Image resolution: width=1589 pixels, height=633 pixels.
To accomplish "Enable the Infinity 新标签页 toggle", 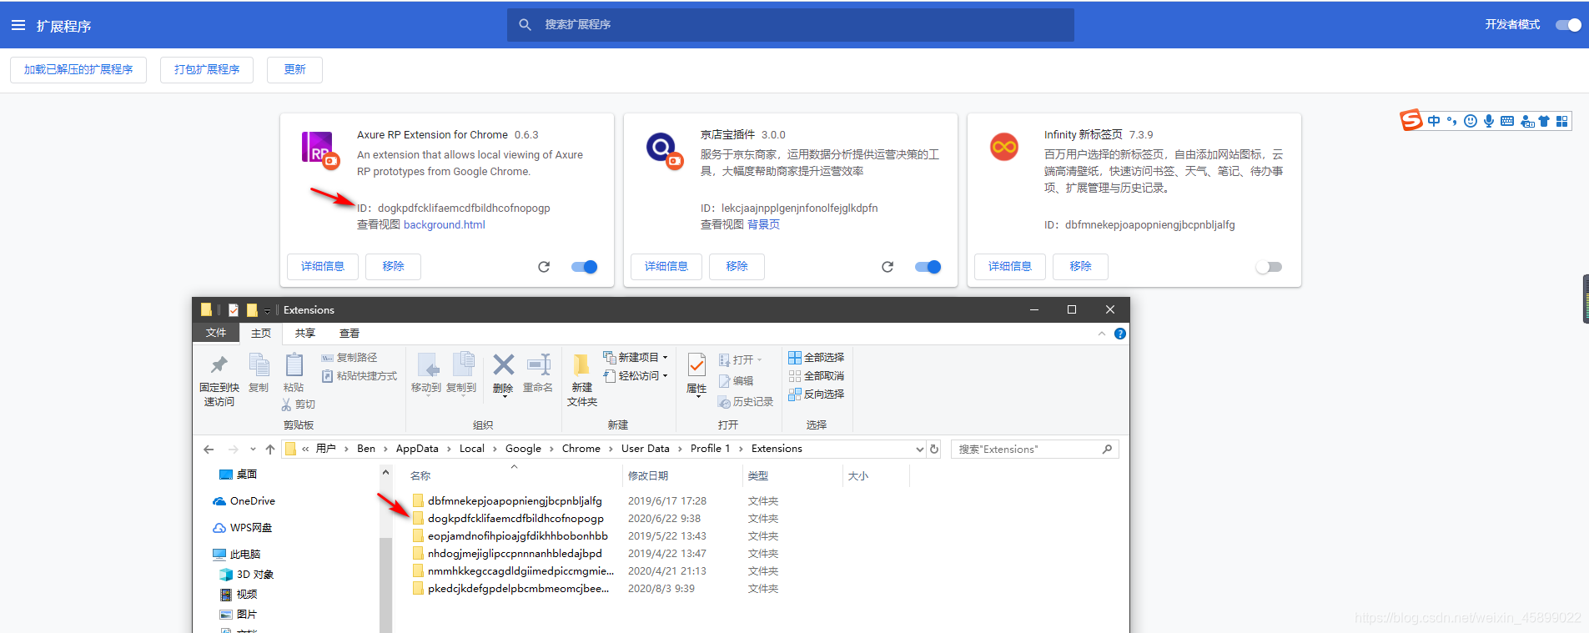I will click(x=1269, y=267).
